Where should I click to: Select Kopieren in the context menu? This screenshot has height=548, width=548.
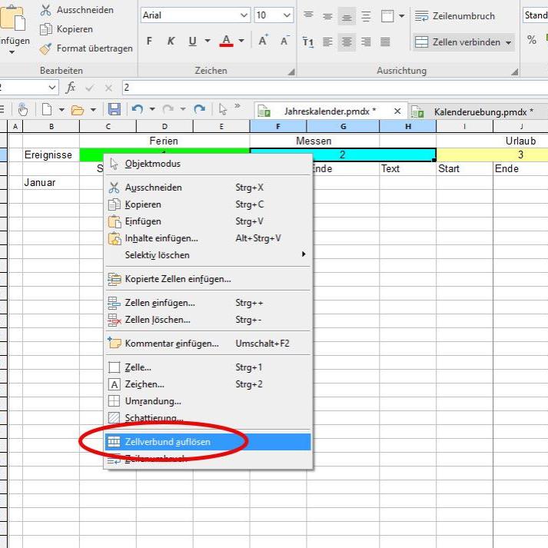[x=142, y=204]
